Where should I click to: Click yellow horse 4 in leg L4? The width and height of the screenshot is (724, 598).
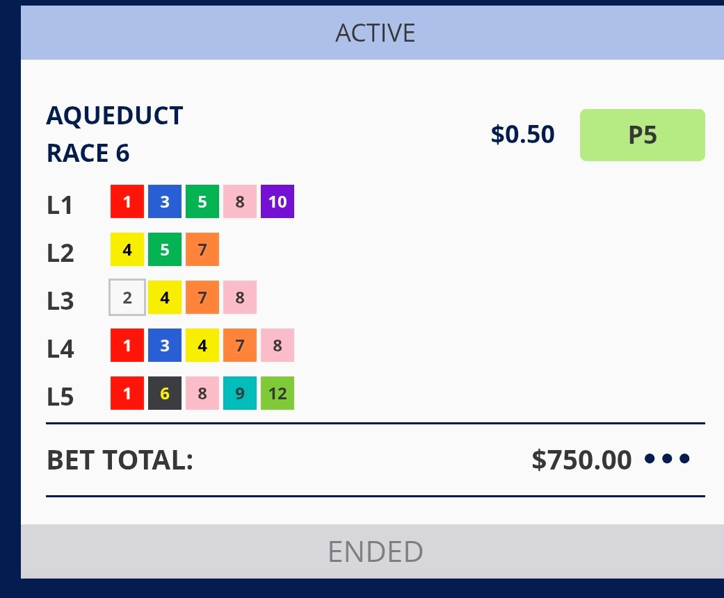click(202, 345)
